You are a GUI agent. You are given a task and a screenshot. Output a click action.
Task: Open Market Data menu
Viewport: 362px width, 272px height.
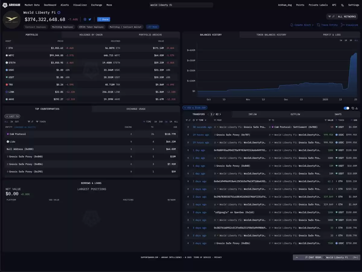(x=32, y=5)
